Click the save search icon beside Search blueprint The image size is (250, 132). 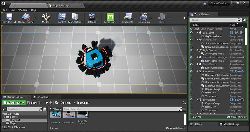point(184,109)
